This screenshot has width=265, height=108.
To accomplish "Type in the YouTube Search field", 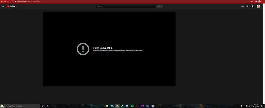I will pos(126,6).
